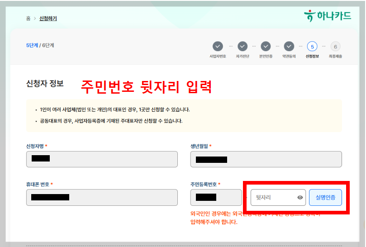
Task: Click the 신청자 정보 heading
Action: (45, 83)
